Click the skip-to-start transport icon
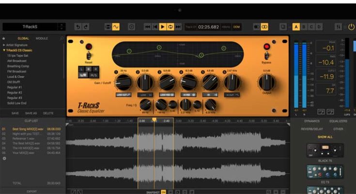Viewport: 356px width, 194px height. [147, 27]
